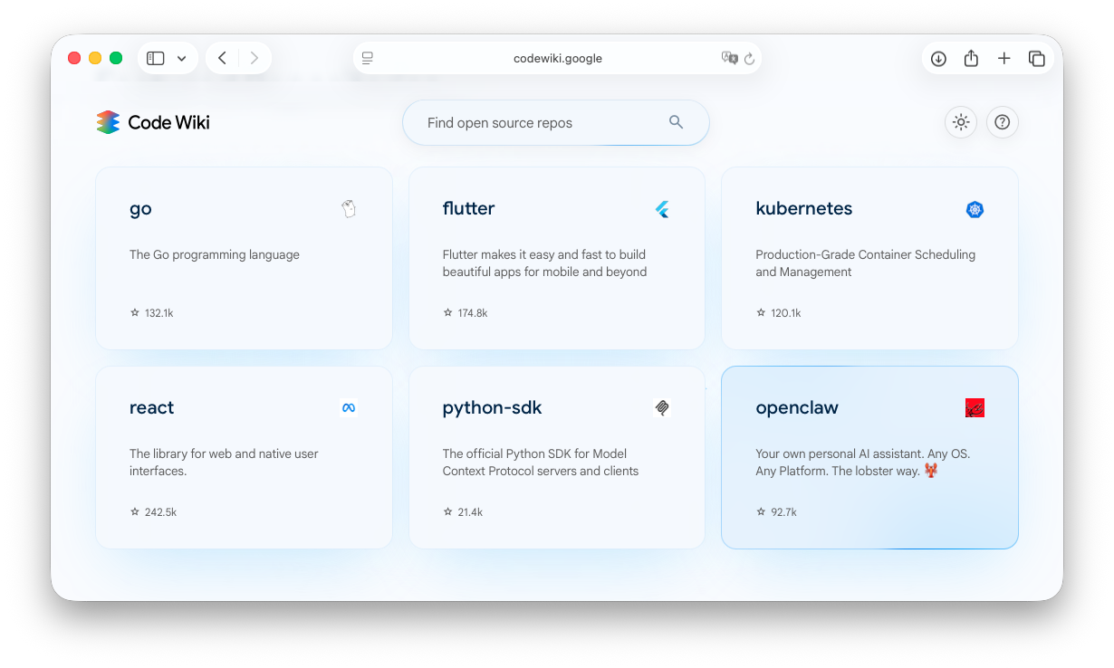Click the page reader icon in address bar
This screenshot has height=668, width=1114.
coord(368,58)
